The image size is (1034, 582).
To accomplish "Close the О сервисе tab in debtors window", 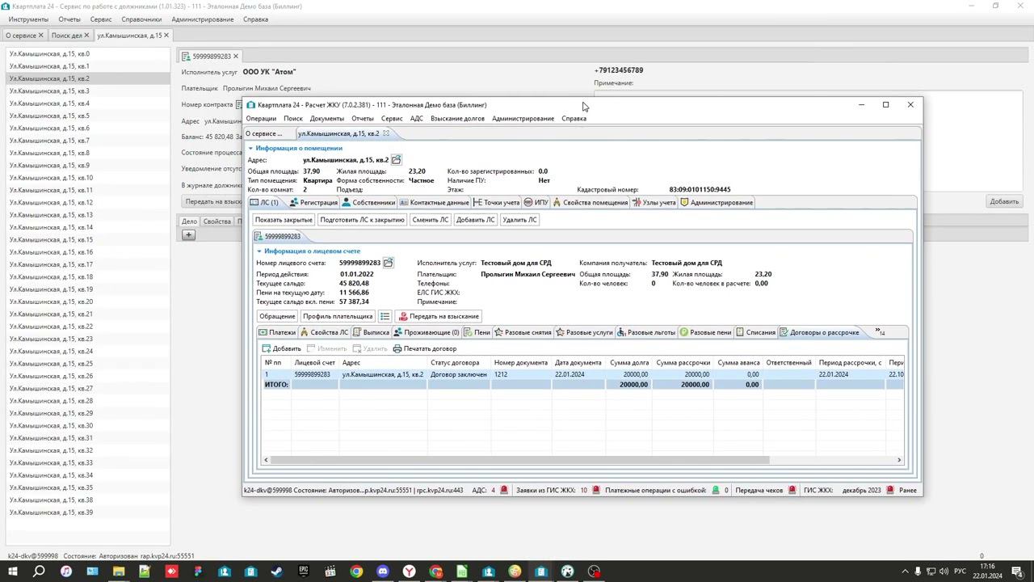I will (x=40, y=36).
